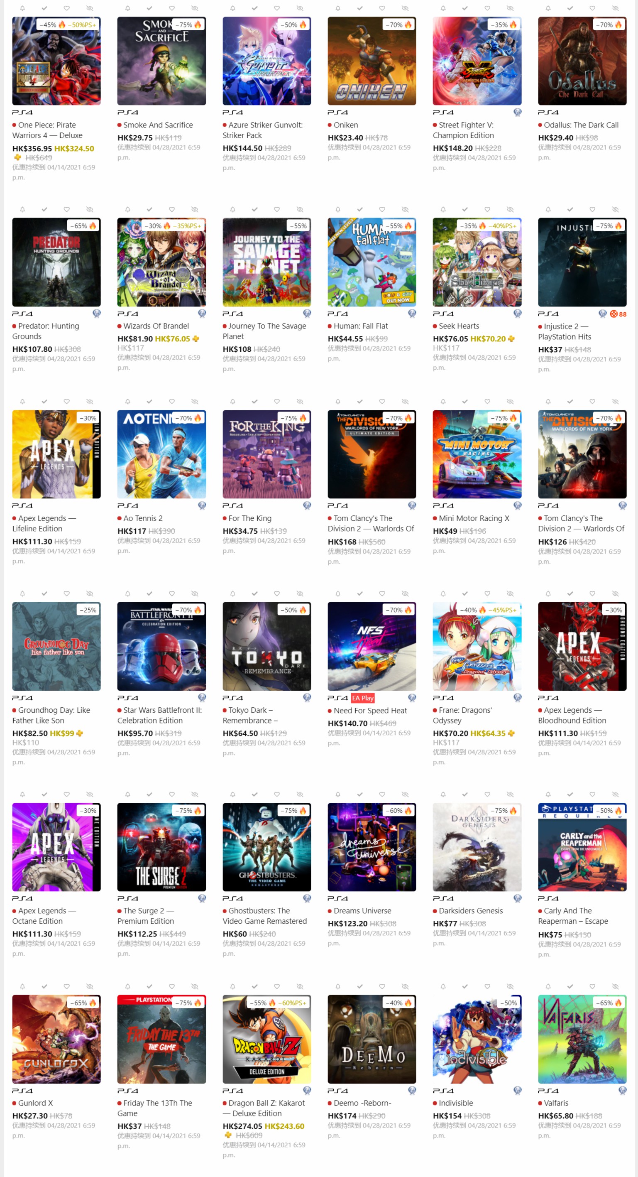Open the trophy icon next to Street Fighter V

pyautogui.click(x=517, y=113)
